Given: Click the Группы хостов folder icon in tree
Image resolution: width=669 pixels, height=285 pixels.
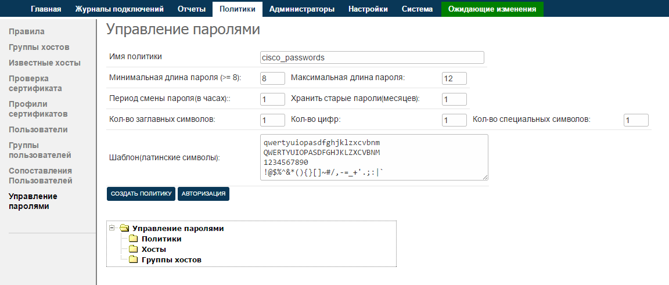Looking at the screenshot, I should pyautogui.click(x=133, y=260).
